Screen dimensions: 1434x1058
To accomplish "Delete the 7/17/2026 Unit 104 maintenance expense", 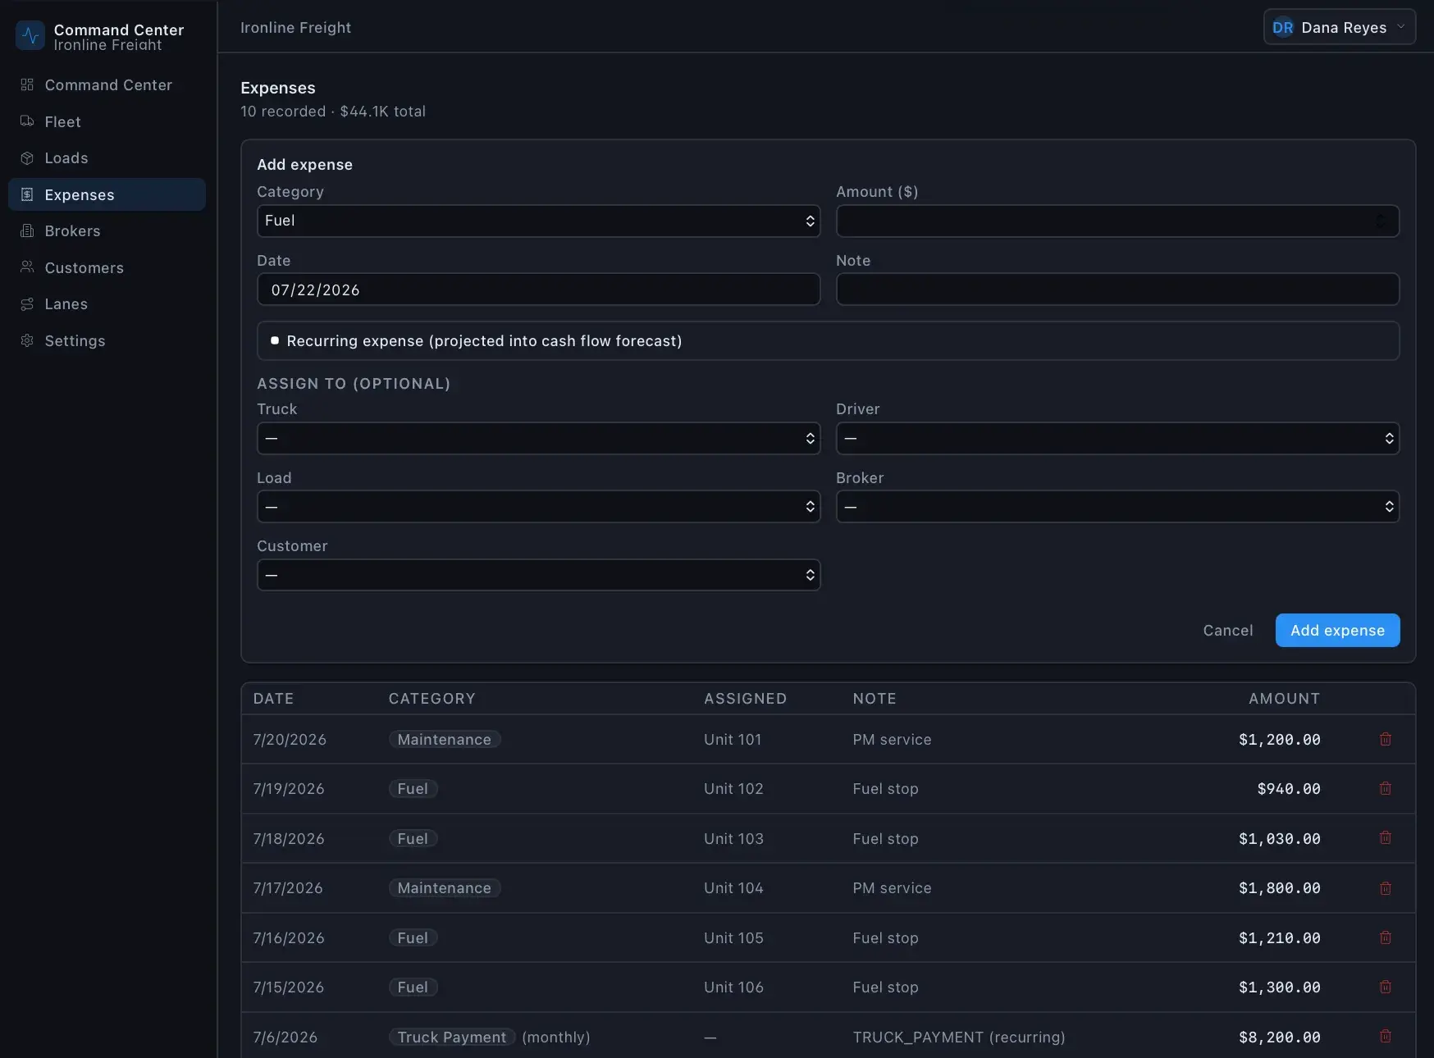I will (1386, 887).
